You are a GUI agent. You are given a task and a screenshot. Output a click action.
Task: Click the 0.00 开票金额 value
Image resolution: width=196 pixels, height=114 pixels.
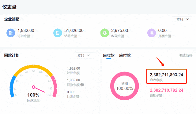(x=162, y=31)
